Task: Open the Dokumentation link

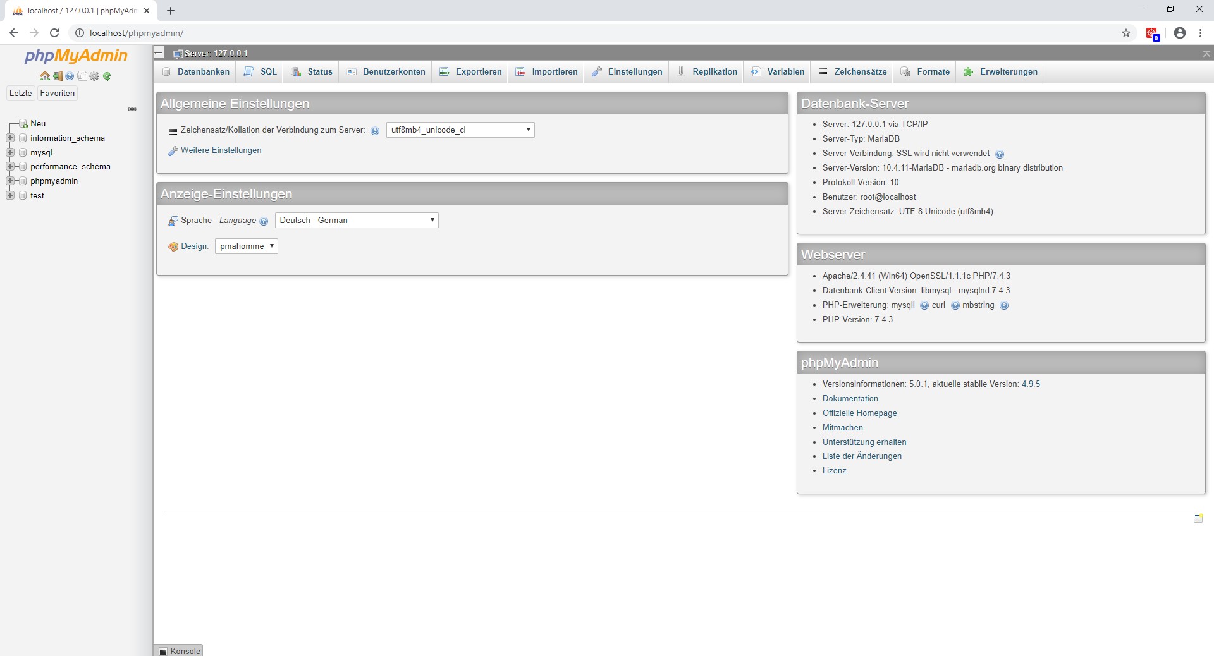Action: (850, 399)
